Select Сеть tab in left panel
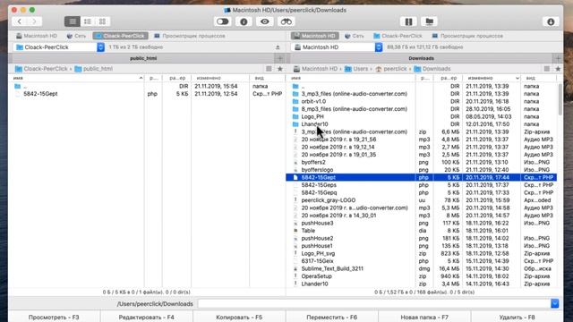Viewport: 573px width, 322px height. tap(76, 36)
